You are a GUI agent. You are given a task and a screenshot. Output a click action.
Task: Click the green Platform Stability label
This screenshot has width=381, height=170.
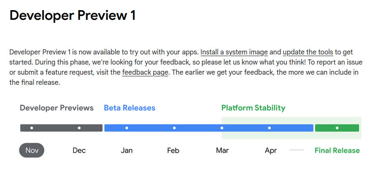[253, 108]
